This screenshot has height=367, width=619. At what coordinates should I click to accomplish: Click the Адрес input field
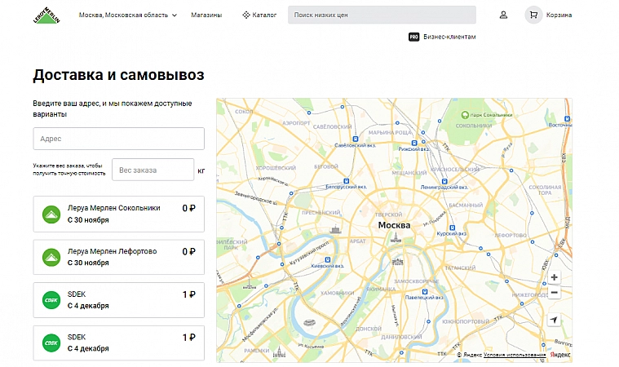click(119, 139)
